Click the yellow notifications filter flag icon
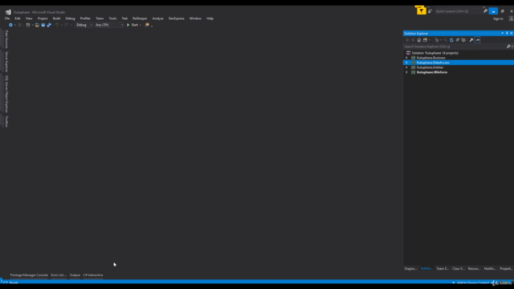Screen dimensions: 514x289 click(x=421, y=10)
